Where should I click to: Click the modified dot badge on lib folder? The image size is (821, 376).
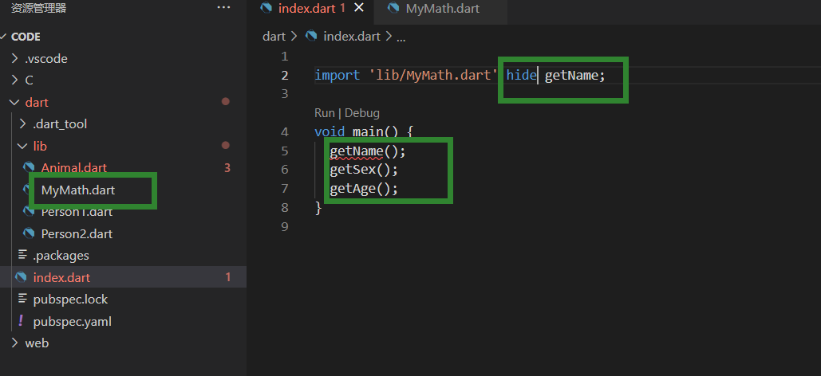click(226, 145)
